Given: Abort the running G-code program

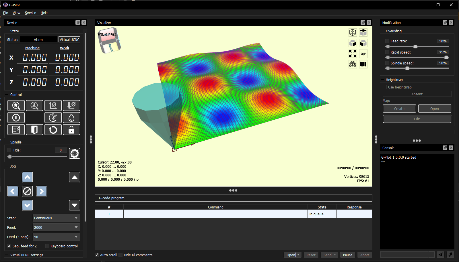Looking at the screenshot, I should 365,255.
